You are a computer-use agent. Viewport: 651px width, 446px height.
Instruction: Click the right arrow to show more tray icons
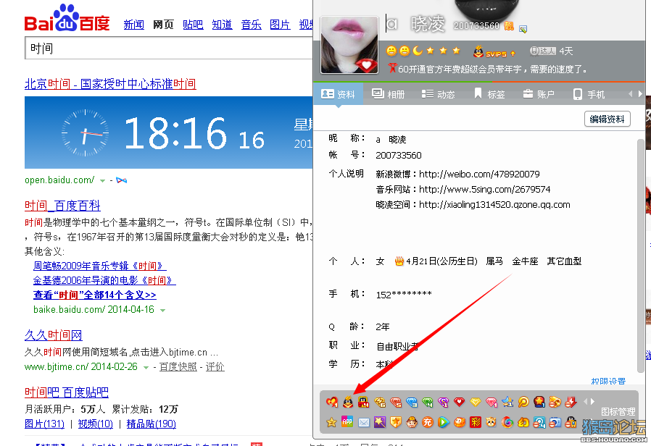pos(592,401)
